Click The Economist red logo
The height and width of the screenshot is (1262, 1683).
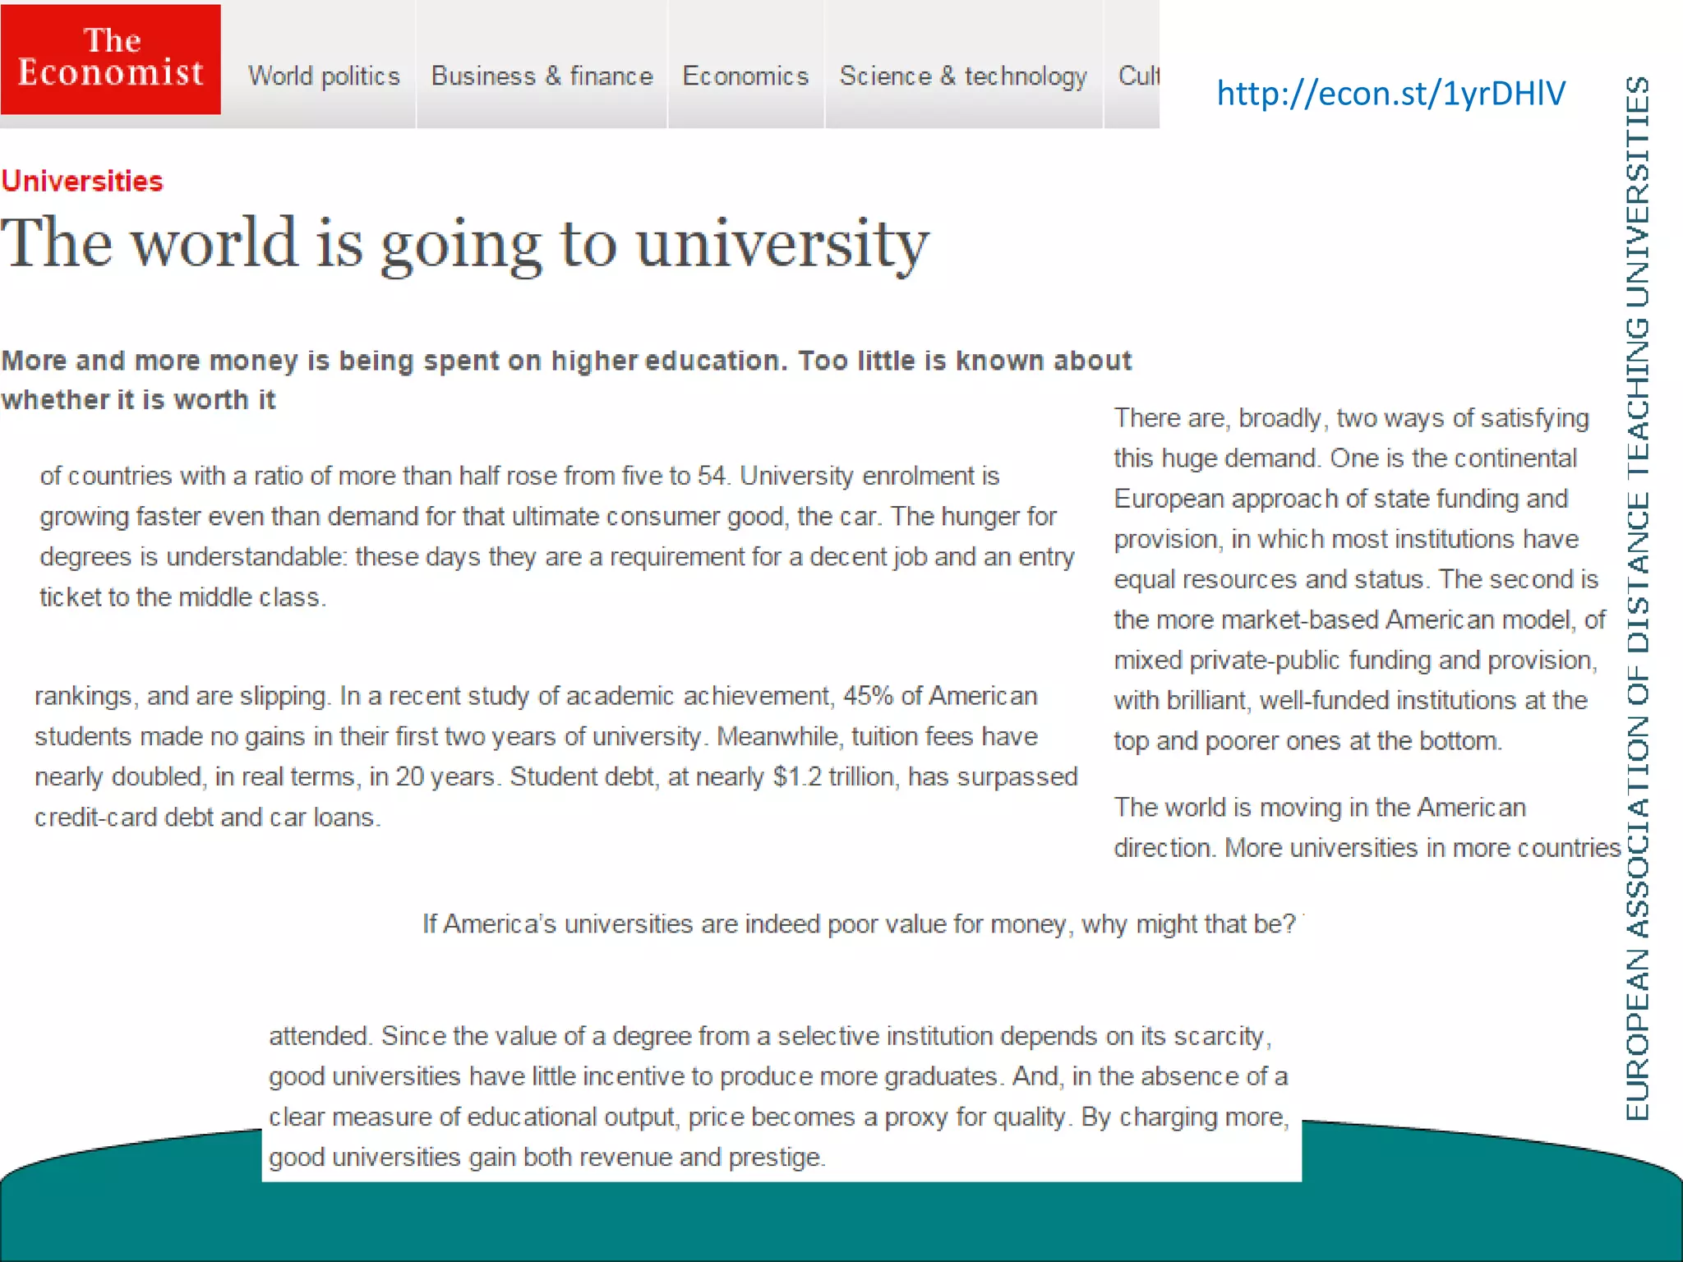pos(110,59)
